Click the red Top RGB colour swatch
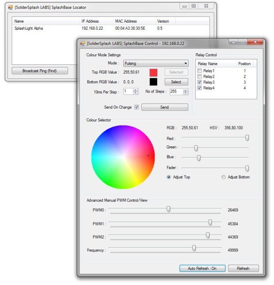This screenshot has width=274, height=285. click(x=153, y=73)
